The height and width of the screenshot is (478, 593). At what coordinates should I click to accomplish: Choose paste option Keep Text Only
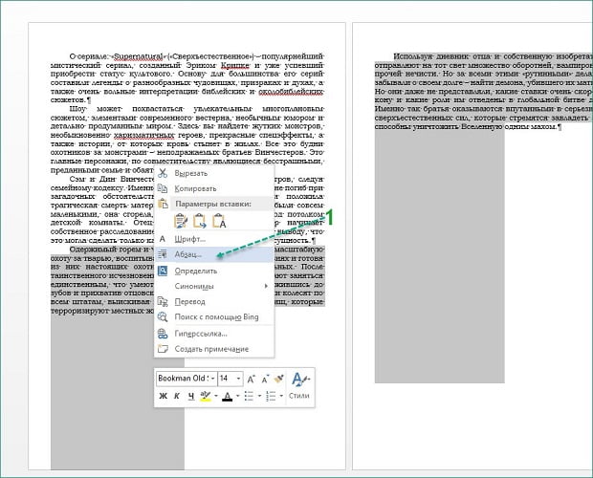(x=219, y=221)
